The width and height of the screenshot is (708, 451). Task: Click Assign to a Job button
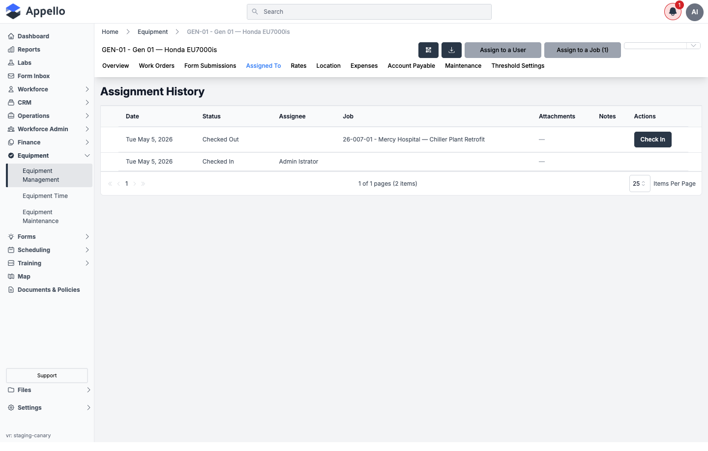pos(583,50)
